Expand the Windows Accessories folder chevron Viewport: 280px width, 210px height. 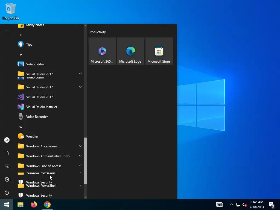pyautogui.click(x=80, y=146)
